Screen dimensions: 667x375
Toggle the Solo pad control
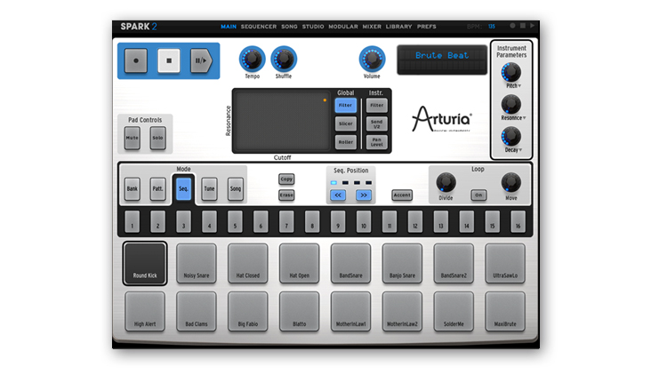point(157,138)
